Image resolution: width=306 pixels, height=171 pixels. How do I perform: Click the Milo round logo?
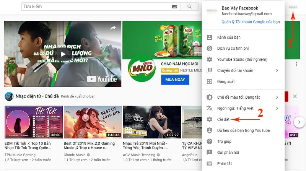142,68
